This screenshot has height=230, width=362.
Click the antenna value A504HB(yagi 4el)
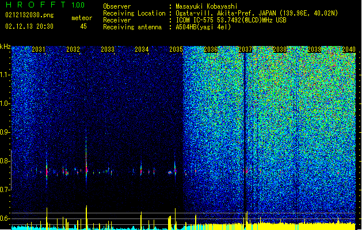pos(203,27)
